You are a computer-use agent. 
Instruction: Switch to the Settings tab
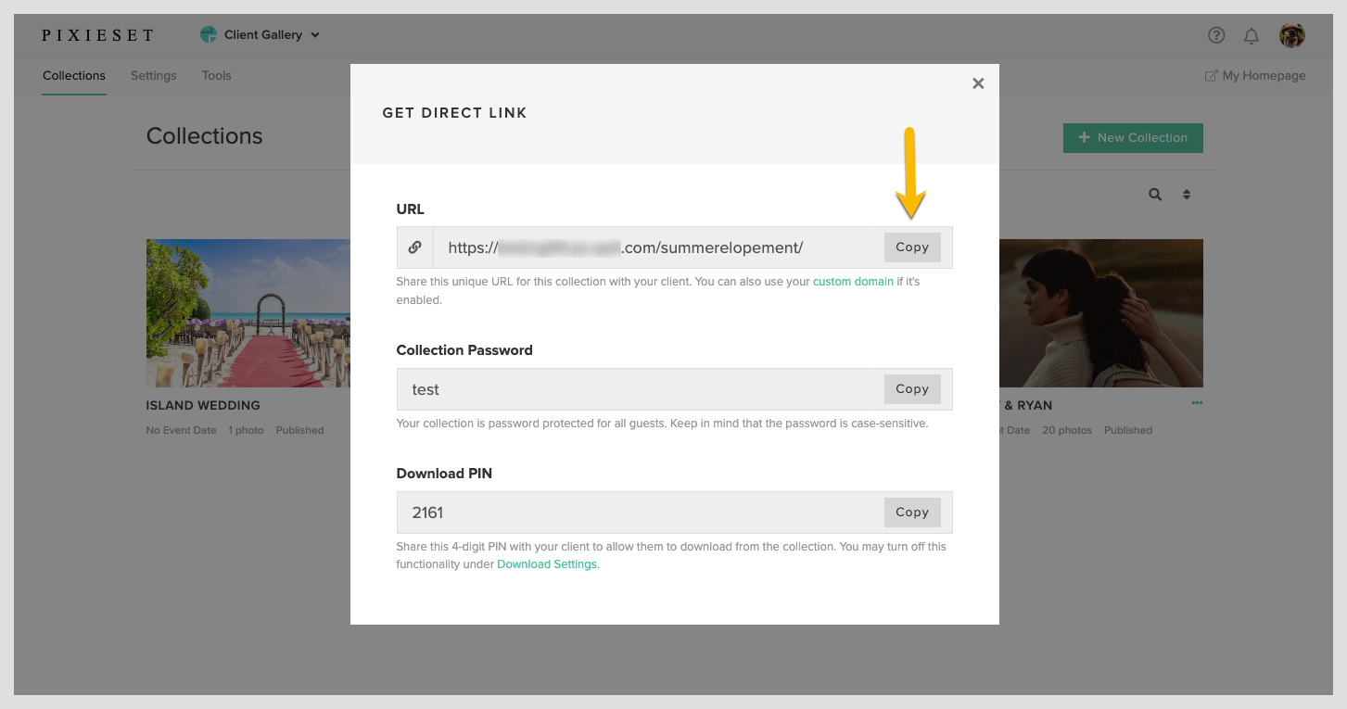point(153,75)
